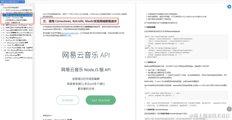Viewport: 232px width, 120px height.
Task: Collapse the Coroutines, Retrofit, Moshi chapter
Action: (x=1, y=15)
